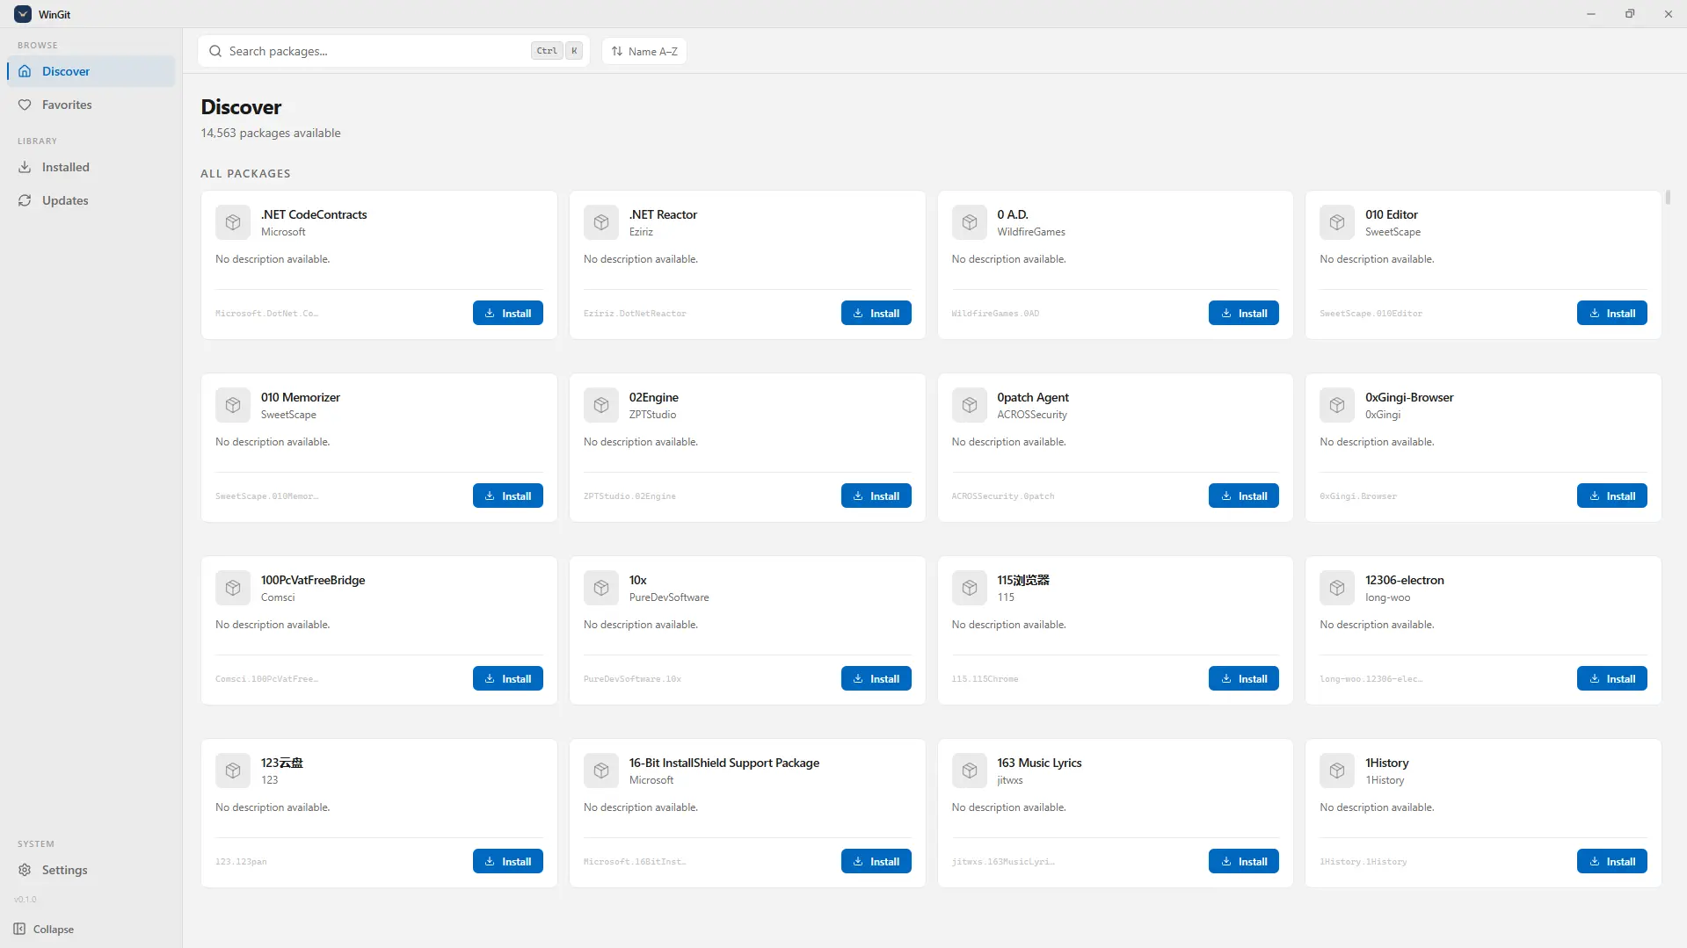The height and width of the screenshot is (948, 1687).
Task: Click the PureDevSoftware publisher name
Action: point(669,597)
